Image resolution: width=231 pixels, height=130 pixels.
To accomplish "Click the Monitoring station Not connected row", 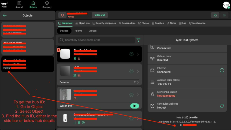I will pos(187,94).
